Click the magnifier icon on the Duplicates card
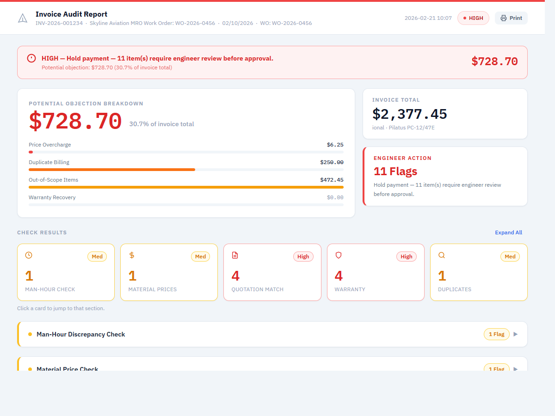The width and height of the screenshot is (555, 416). tap(441, 255)
